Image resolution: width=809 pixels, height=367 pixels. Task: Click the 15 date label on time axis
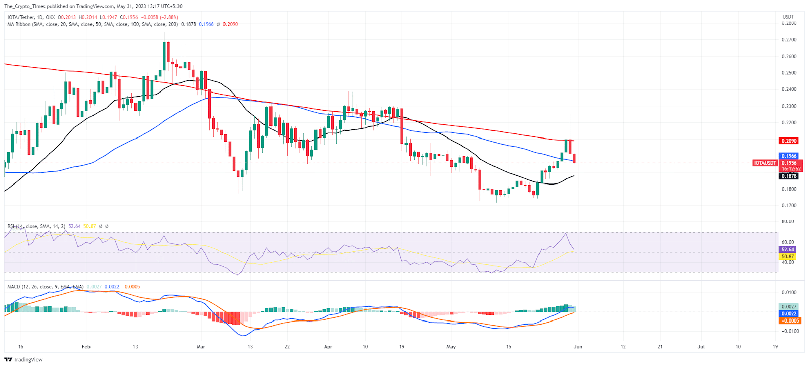509,347
